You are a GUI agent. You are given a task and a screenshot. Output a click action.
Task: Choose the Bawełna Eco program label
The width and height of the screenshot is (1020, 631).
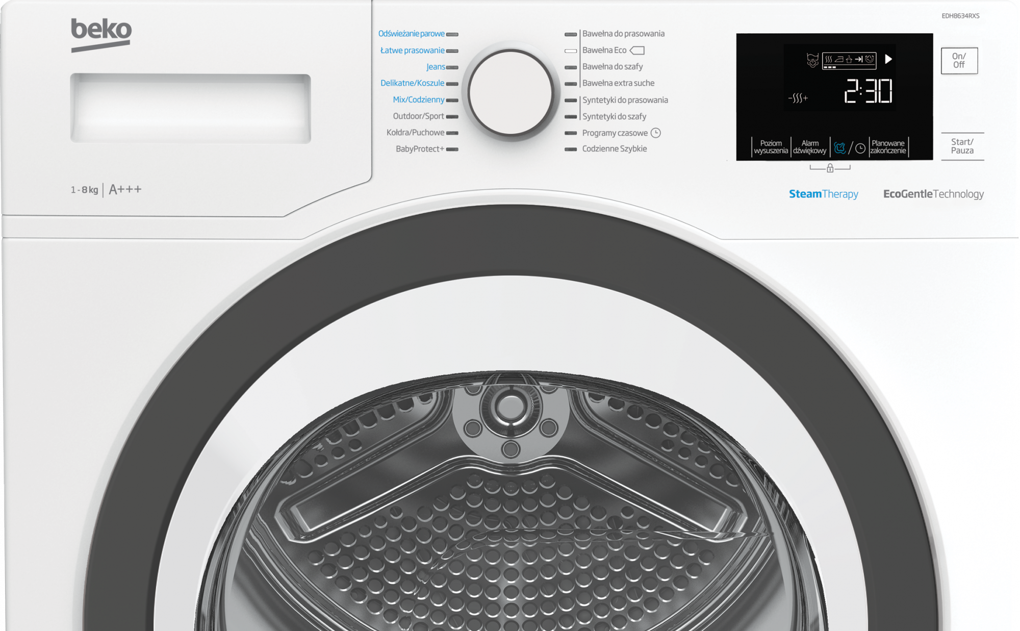[604, 50]
